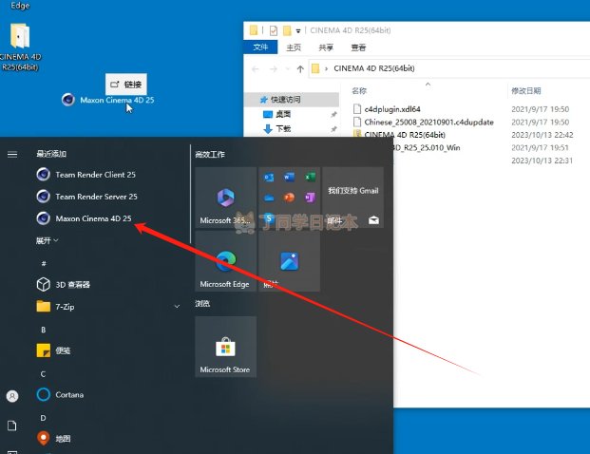Expand the 7-Zip folder in Start menu
Image resolution: width=590 pixels, height=454 pixels.
(177, 307)
